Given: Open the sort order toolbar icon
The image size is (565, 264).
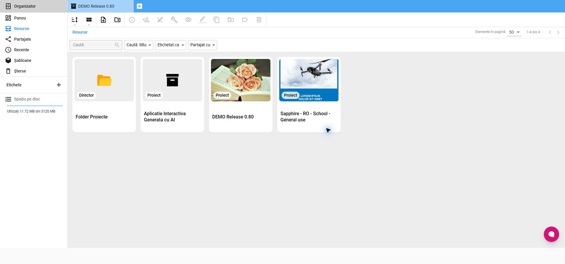Looking at the screenshot, I should pyautogui.click(x=75, y=20).
